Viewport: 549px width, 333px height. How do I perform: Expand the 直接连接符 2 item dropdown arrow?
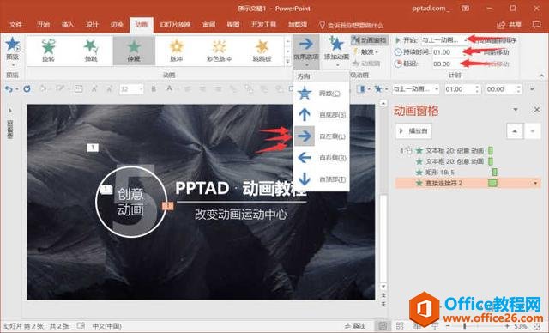tap(535, 183)
